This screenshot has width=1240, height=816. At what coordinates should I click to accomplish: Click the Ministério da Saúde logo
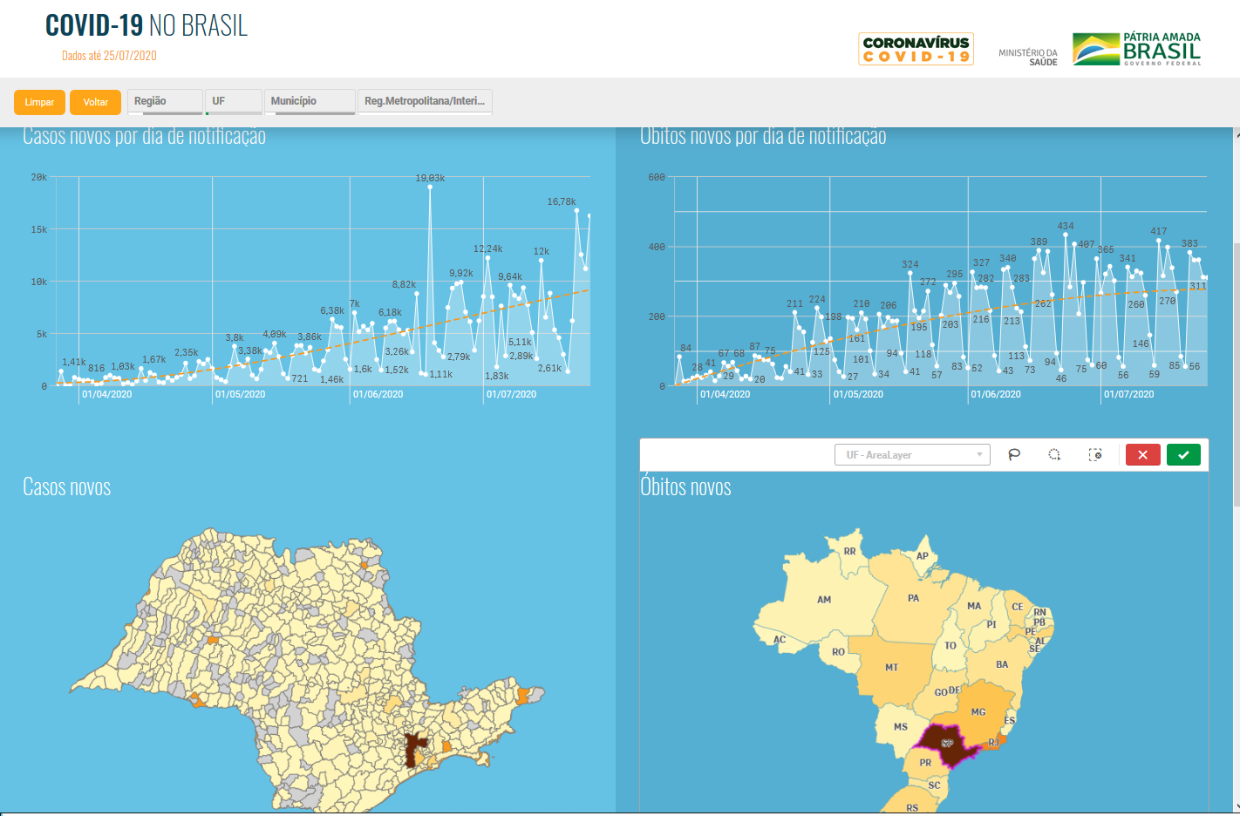point(1028,57)
